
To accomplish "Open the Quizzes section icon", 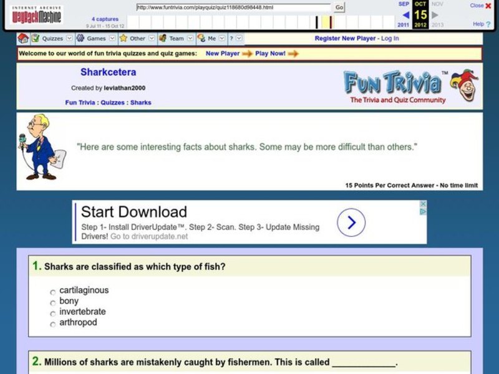I will point(36,39).
